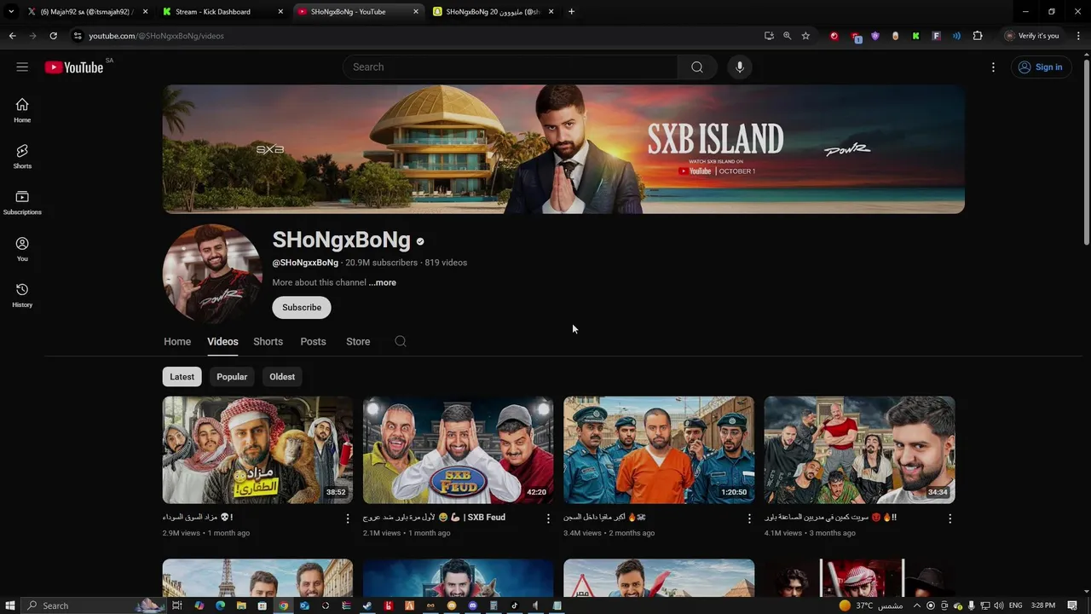Image resolution: width=1091 pixels, height=614 pixels.
Task: Open Steam from the taskbar
Action: click(367, 605)
